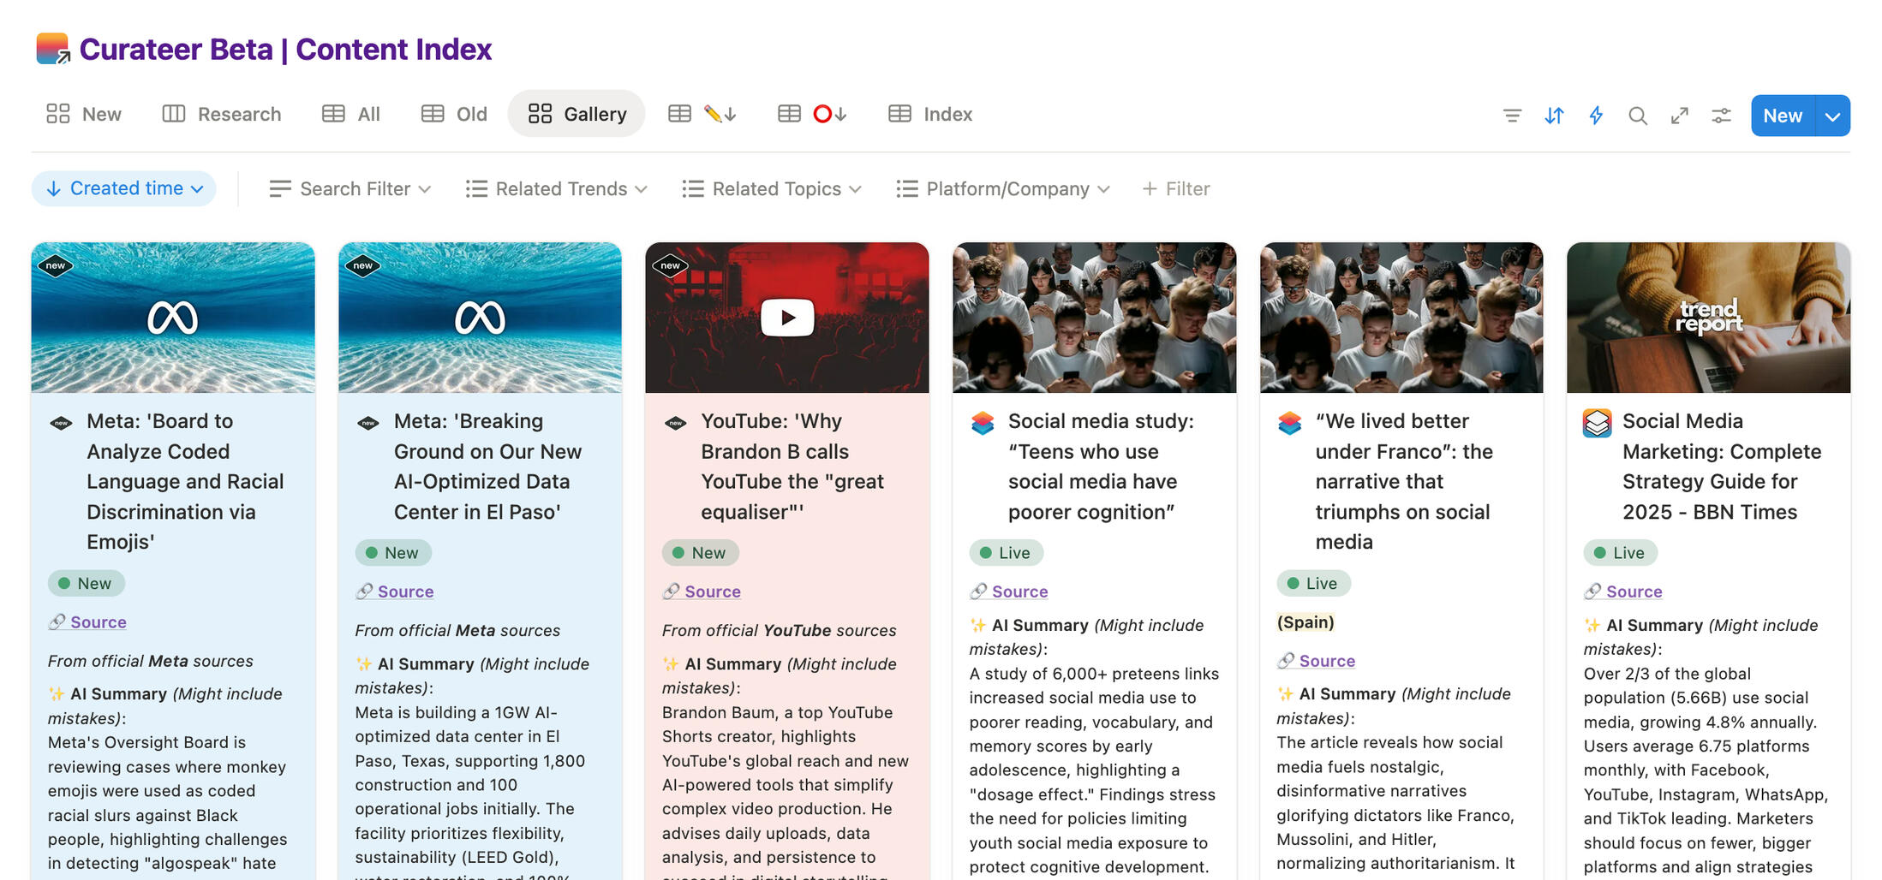
Task: Expand the Related Topics filter dropdown
Action: coord(772,188)
